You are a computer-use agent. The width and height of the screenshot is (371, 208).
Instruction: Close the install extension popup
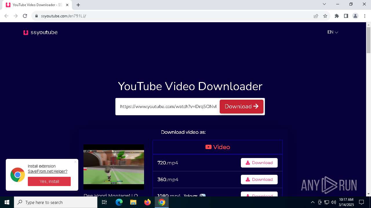[75, 162]
